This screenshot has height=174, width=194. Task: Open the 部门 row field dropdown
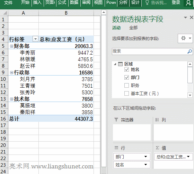click(146, 157)
